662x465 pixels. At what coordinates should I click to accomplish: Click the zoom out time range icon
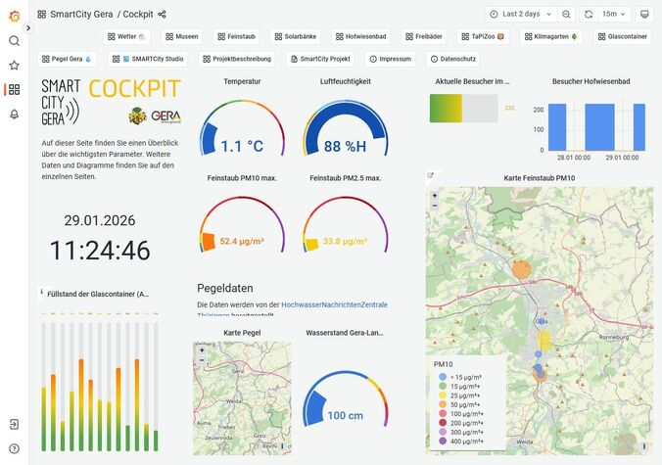566,15
